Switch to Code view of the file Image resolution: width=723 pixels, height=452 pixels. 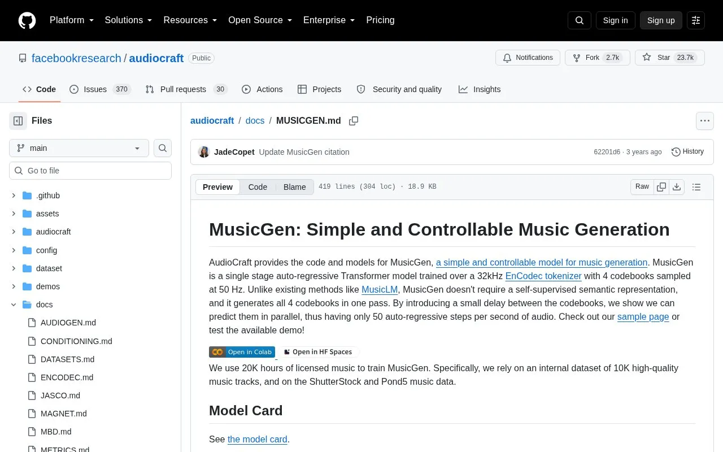(258, 187)
